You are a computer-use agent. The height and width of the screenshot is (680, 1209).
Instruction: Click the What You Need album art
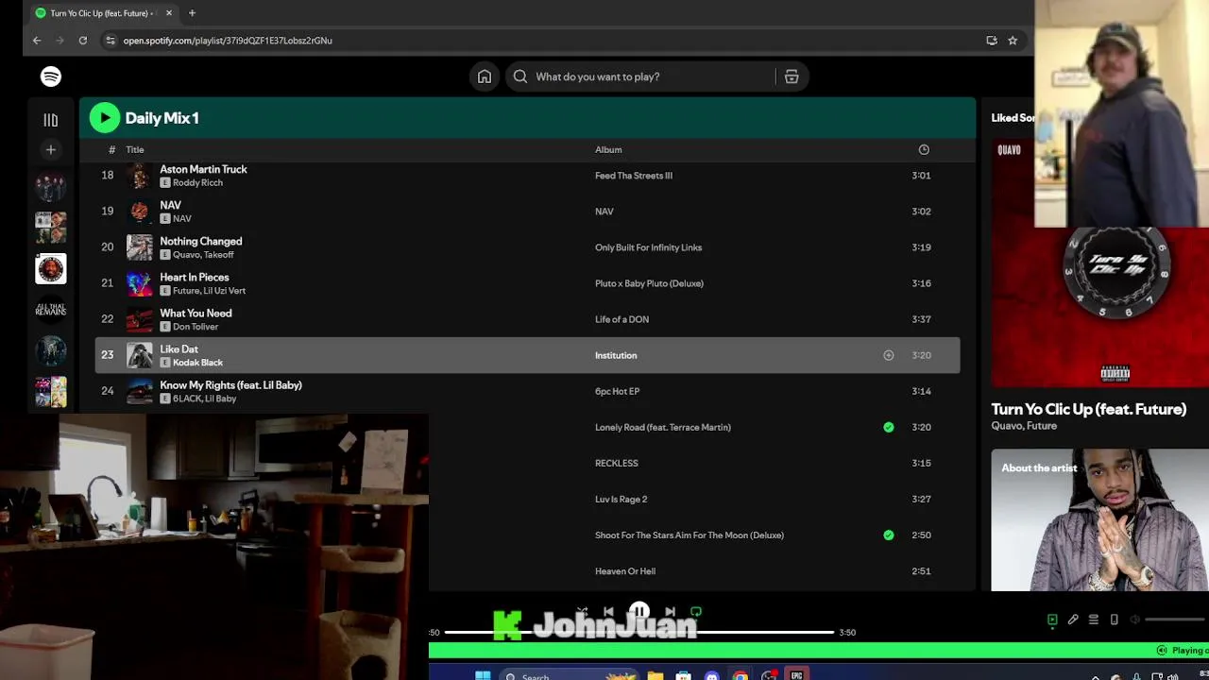click(x=140, y=319)
